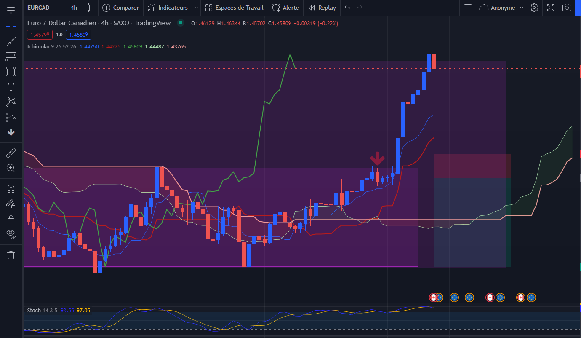Expand the Indicateurs dropdown arrow

coord(196,8)
